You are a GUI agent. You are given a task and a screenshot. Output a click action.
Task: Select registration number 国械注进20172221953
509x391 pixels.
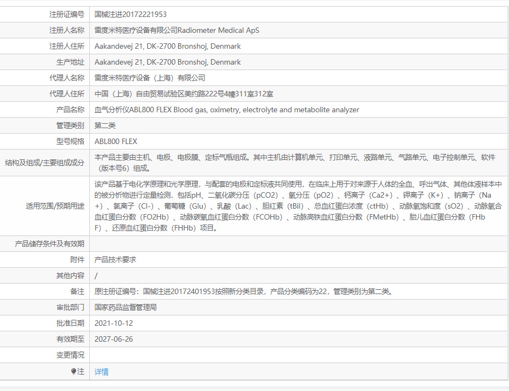click(x=130, y=14)
